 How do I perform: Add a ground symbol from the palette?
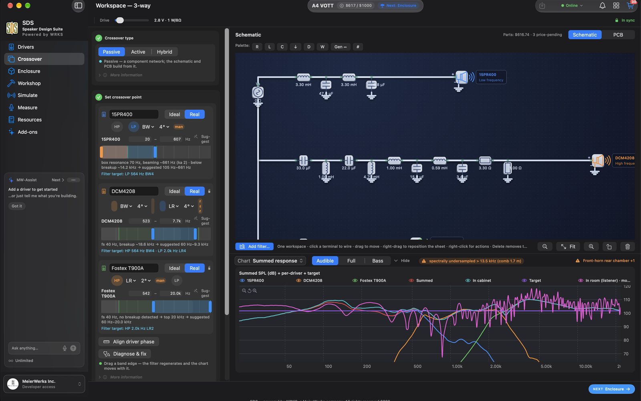coord(295,47)
